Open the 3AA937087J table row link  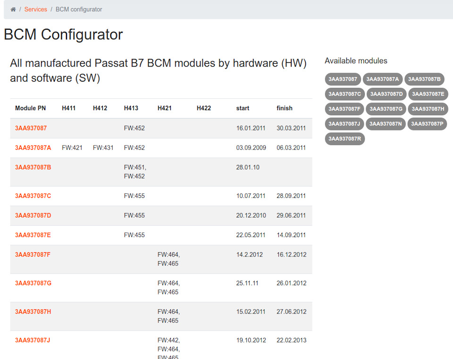point(33,340)
